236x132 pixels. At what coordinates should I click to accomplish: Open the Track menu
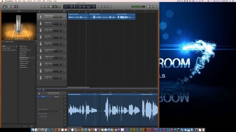tap(24, 1)
